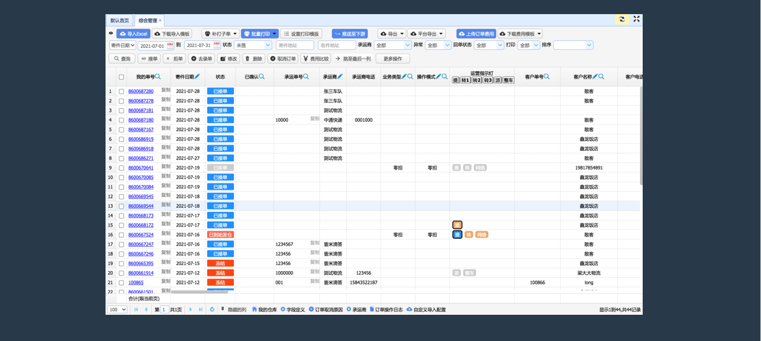Click the 更多操作 button
The width and height of the screenshot is (761, 341).
392,59
